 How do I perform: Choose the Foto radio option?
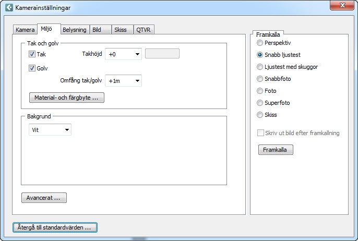click(x=260, y=91)
